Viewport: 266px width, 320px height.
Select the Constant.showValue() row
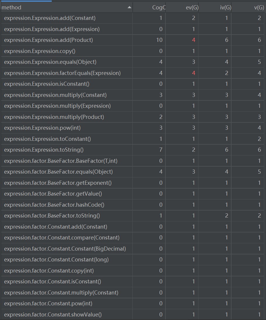tap(53, 314)
